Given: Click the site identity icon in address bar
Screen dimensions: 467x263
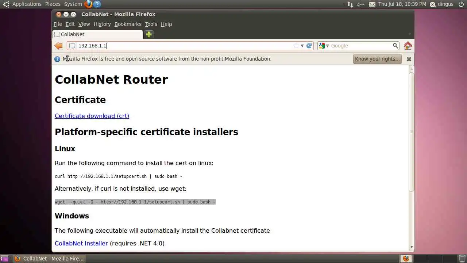Looking at the screenshot, I should (x=72, y=46).
